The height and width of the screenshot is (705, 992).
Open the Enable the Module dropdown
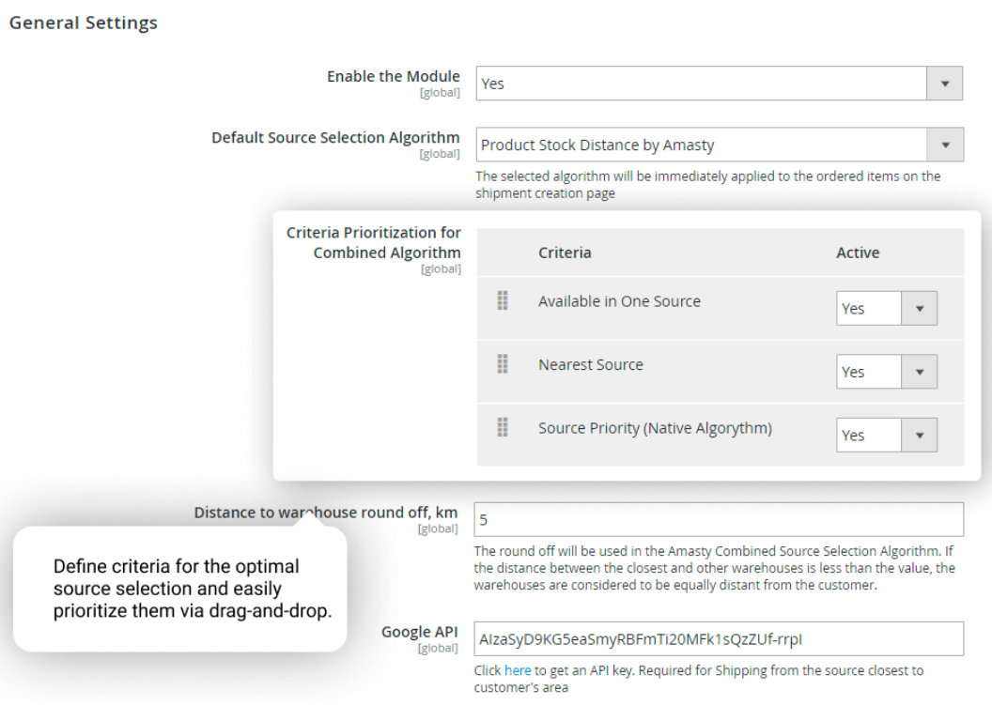pyautogui.click(x=719, y=84)
